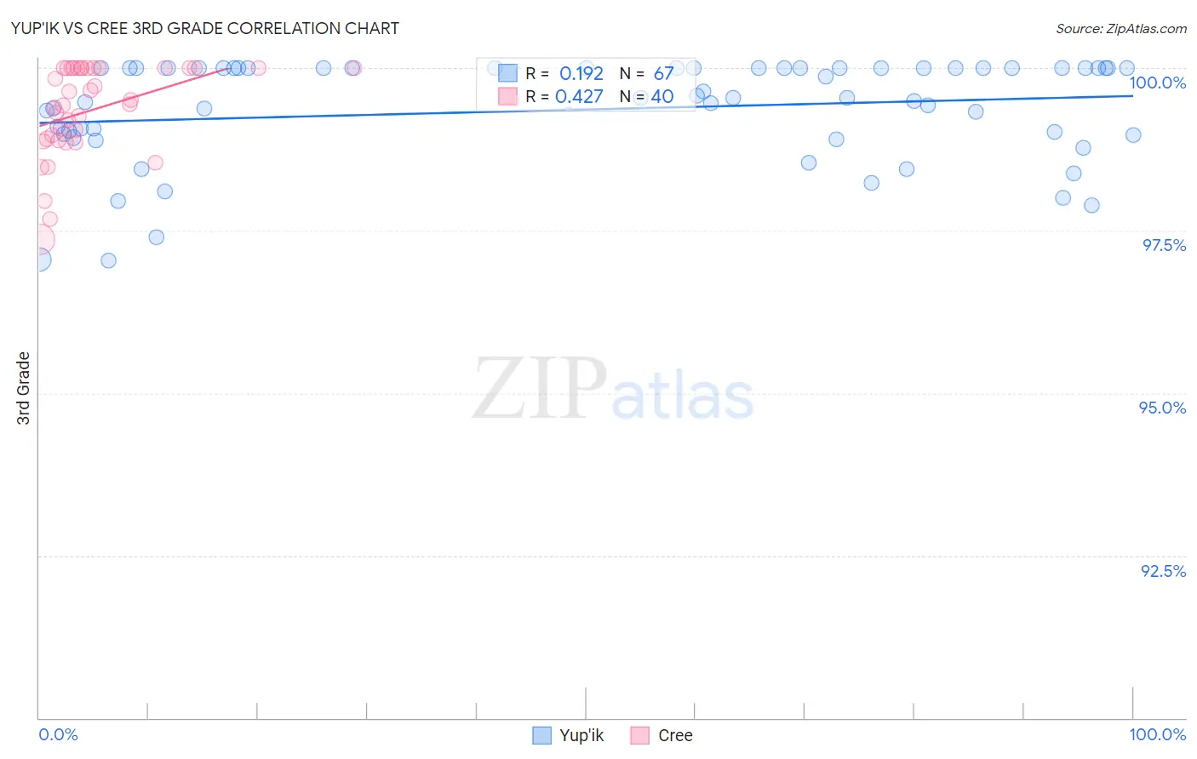Click the 92.5% y-axis label
Image resolution: width=1197 pixels, height=759 pixels.
(x=1164, y=571)
